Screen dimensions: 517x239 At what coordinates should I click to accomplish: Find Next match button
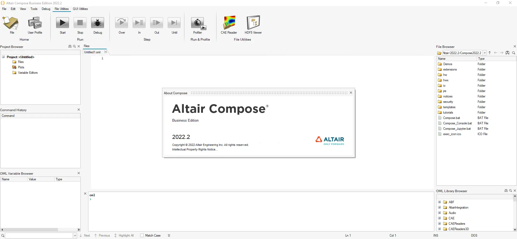(85, 236)
